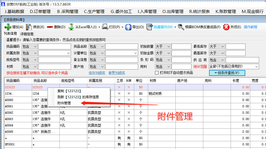
Task: Click the 打印(P) printer icon
Action: pyautogui.click(x=105, y=27)
